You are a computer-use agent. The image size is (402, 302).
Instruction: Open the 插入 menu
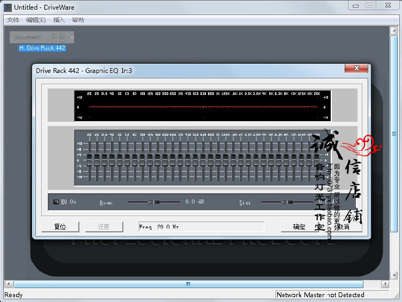click(x=59, y=20)
